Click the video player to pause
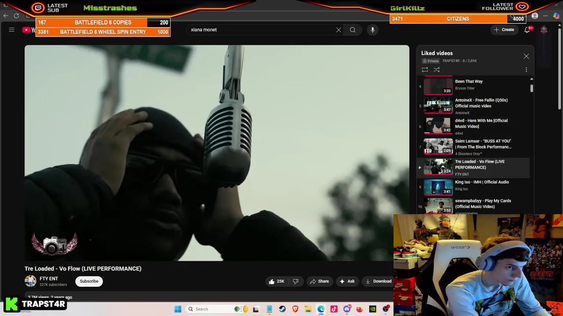The image size is (563, 316). click(x=217, y=153)
